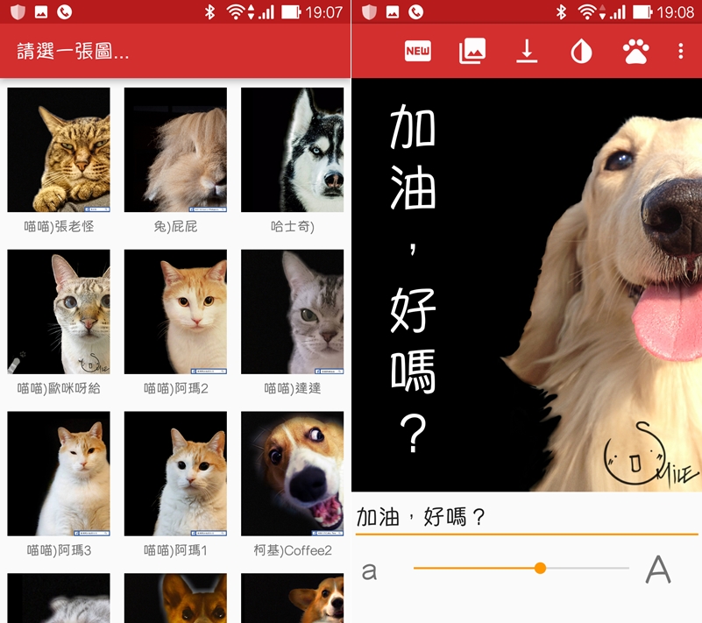
Task: Pick the 柯基)Coffee2 corgi image
Action: pyautogui.click(x=292, y=474)
